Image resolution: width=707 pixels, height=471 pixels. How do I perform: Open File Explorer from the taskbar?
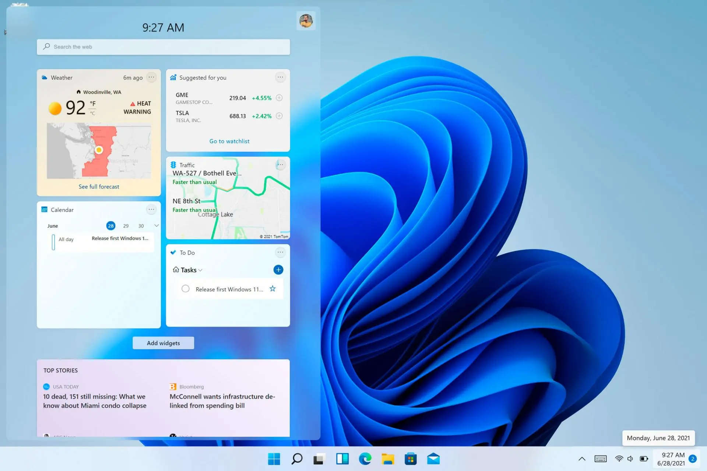coord(388,459)
